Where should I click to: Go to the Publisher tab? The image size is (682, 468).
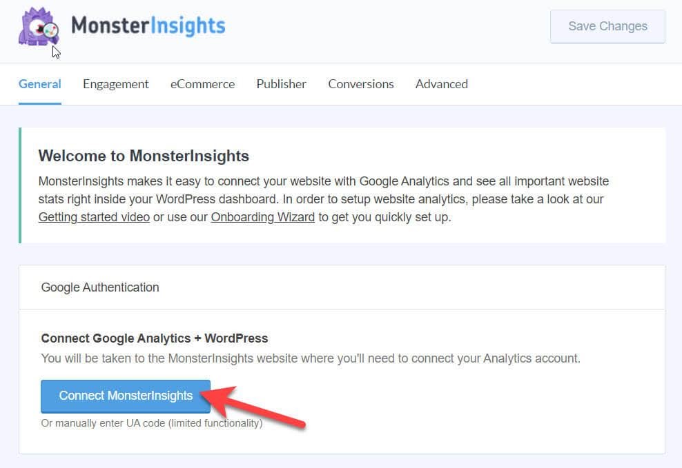point(281,84)
